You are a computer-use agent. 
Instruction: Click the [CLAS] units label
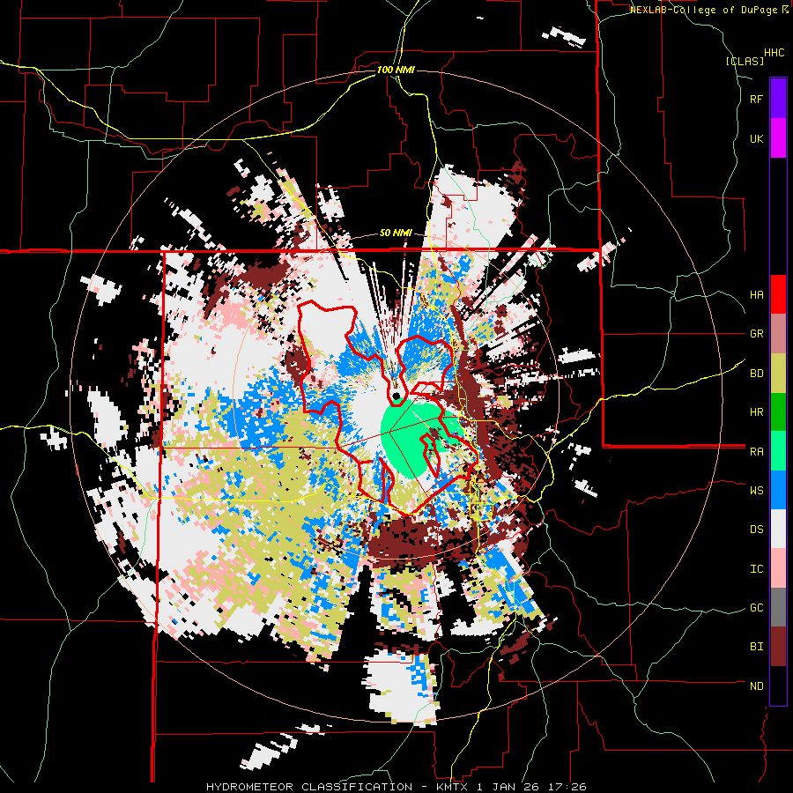[745, 61]
